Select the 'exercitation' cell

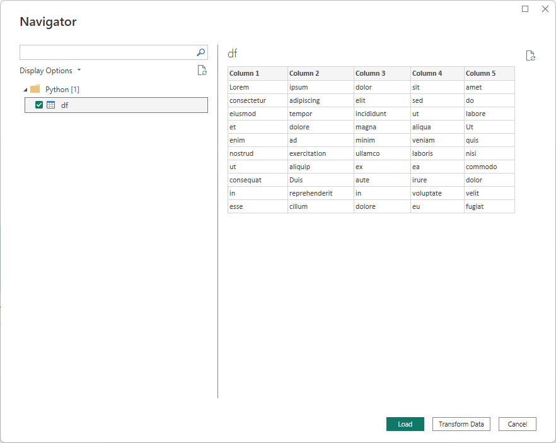tap(308, 153)
